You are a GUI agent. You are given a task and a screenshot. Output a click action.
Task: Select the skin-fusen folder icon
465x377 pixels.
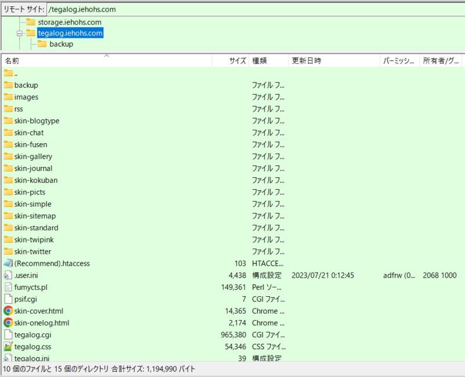coord(8,144)
